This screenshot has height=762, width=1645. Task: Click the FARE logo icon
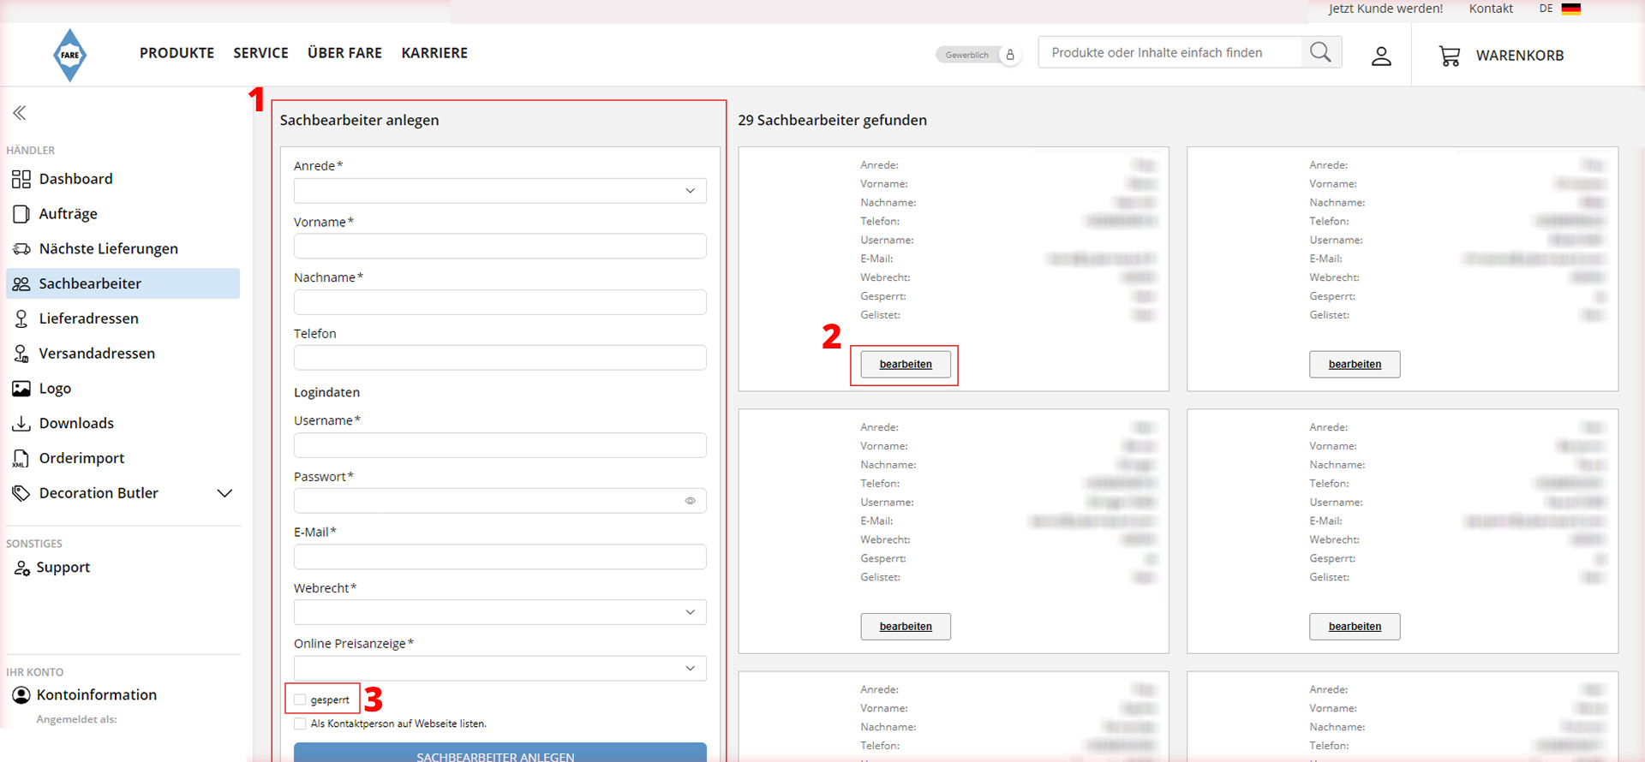coord(69,55)
